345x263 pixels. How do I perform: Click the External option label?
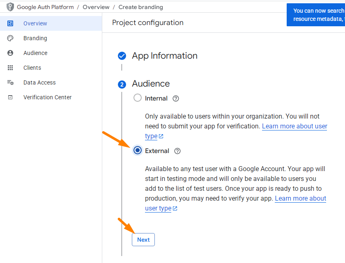[157, 151]
